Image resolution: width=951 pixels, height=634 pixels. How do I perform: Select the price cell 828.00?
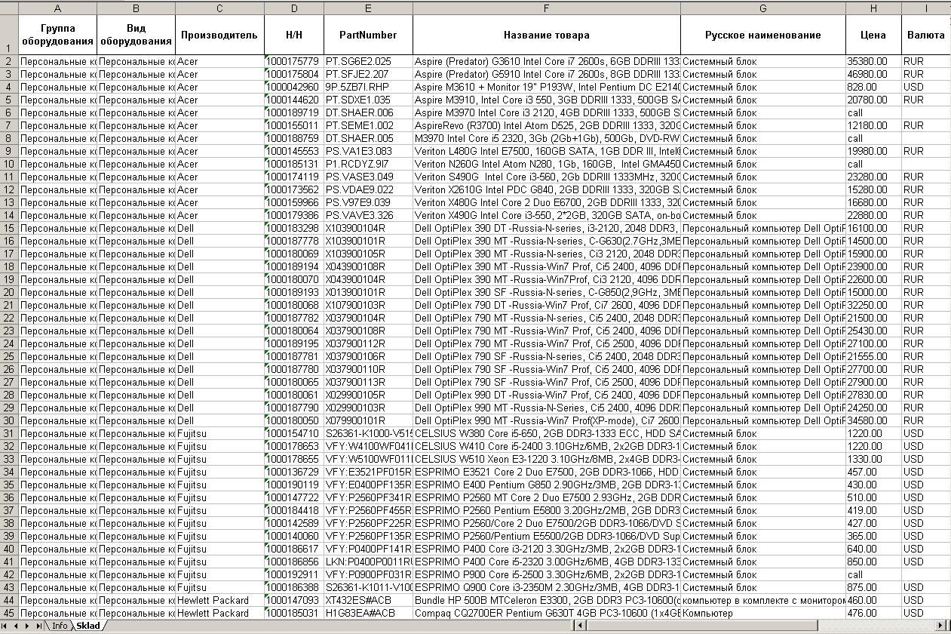(873, 87)
